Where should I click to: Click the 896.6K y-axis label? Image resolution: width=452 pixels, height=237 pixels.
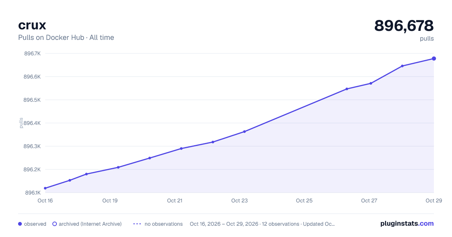pos(32,77)
